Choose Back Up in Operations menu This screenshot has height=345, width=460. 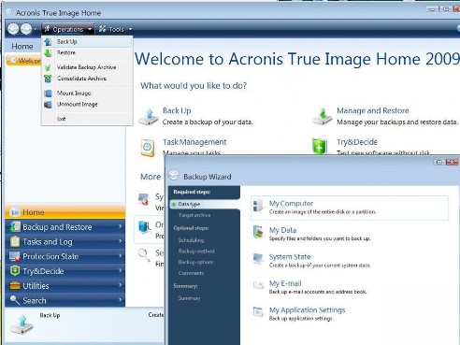[87, 41]
